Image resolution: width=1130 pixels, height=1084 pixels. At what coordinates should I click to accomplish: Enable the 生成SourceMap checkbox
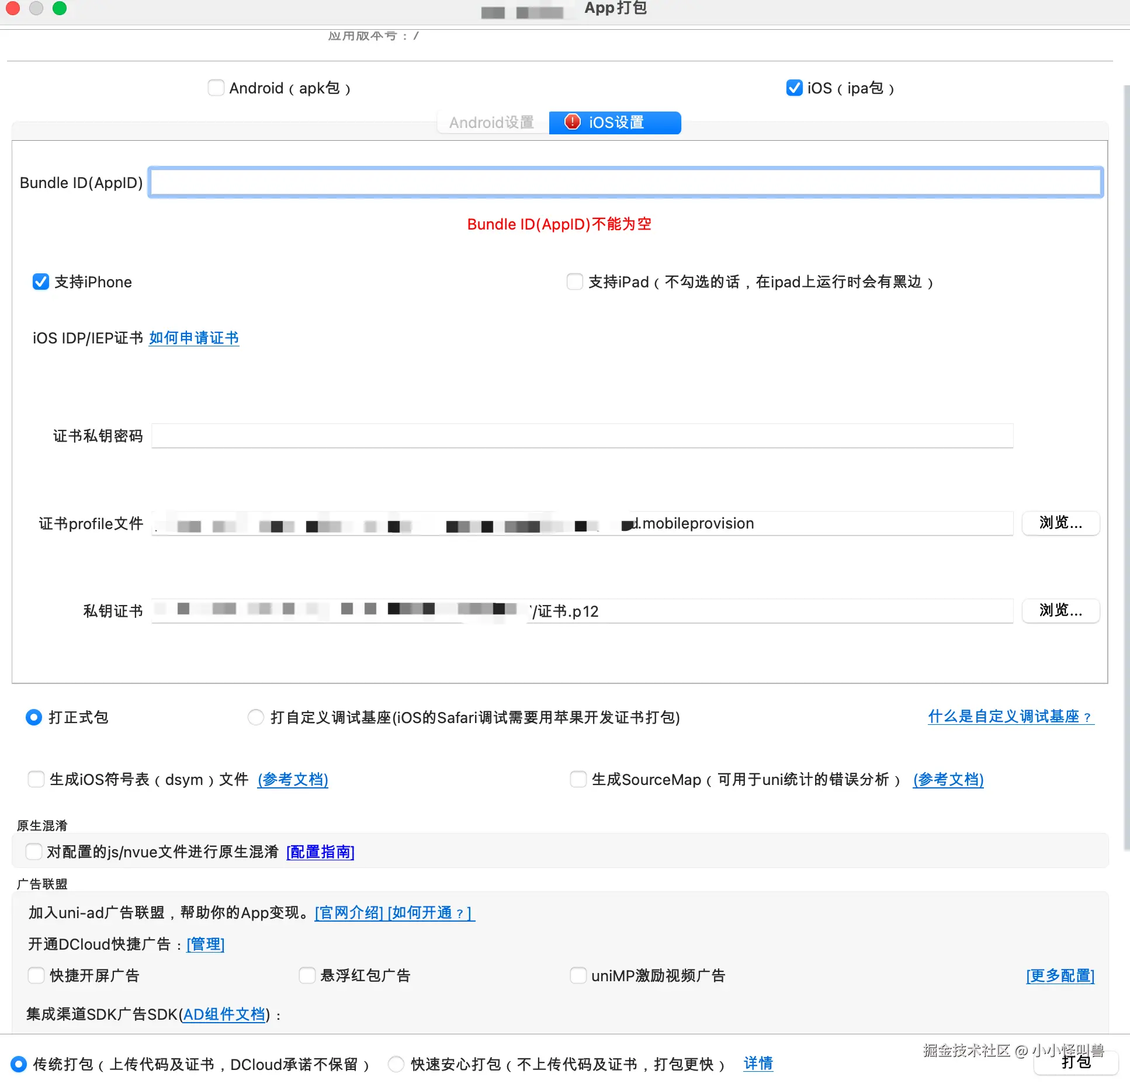(x=578, y=780)
